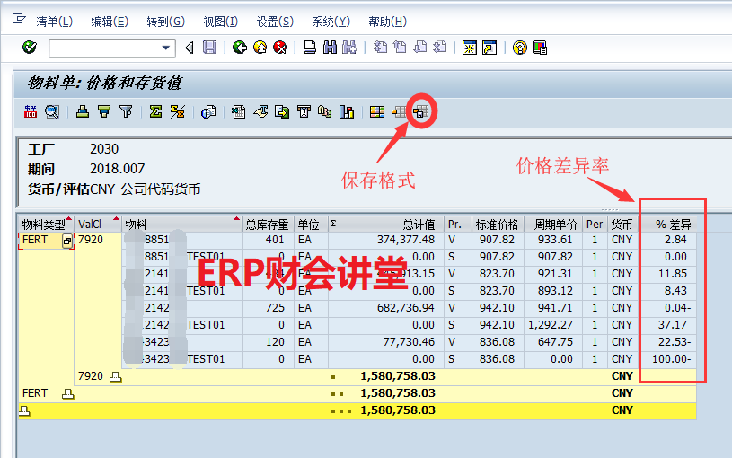This screenshot has height=458, width=732.
Task: Click the Sort Ascending icon
Action: pos(83,112)
